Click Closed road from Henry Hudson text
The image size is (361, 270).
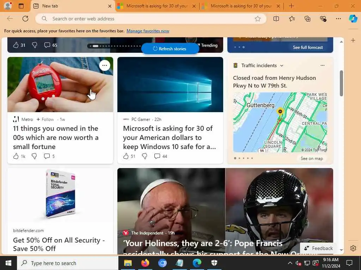tap(274, 82)
